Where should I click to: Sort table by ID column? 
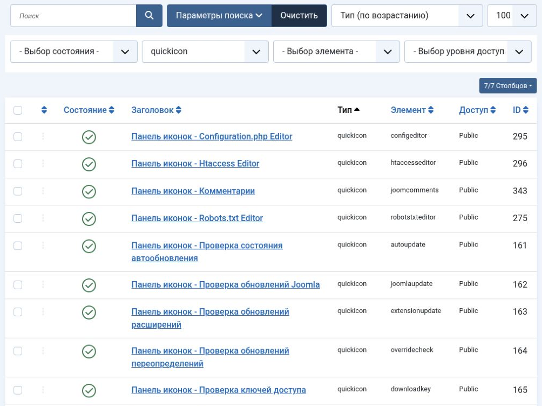[520, 110]
